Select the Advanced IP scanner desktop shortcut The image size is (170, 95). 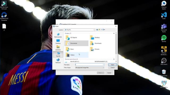(x=164, y=84)
